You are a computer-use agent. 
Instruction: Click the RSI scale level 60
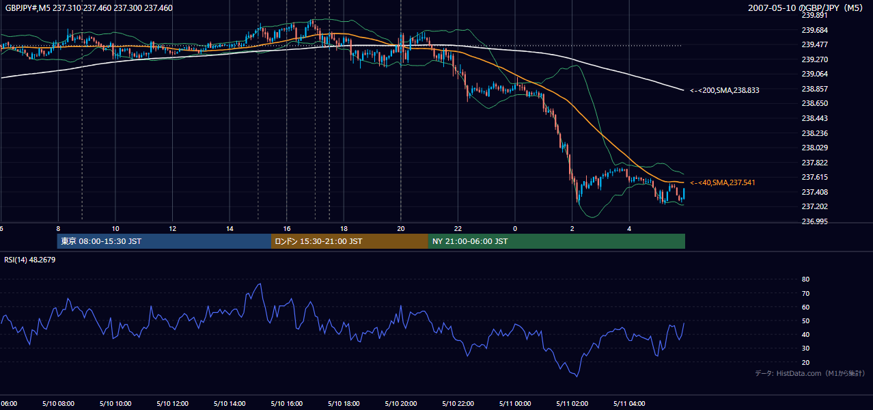[805, 307]
